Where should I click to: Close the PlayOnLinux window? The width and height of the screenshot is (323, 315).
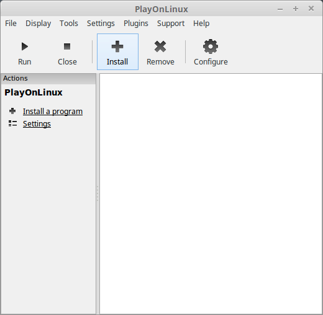pyautogui.click(x=311, y=9)
